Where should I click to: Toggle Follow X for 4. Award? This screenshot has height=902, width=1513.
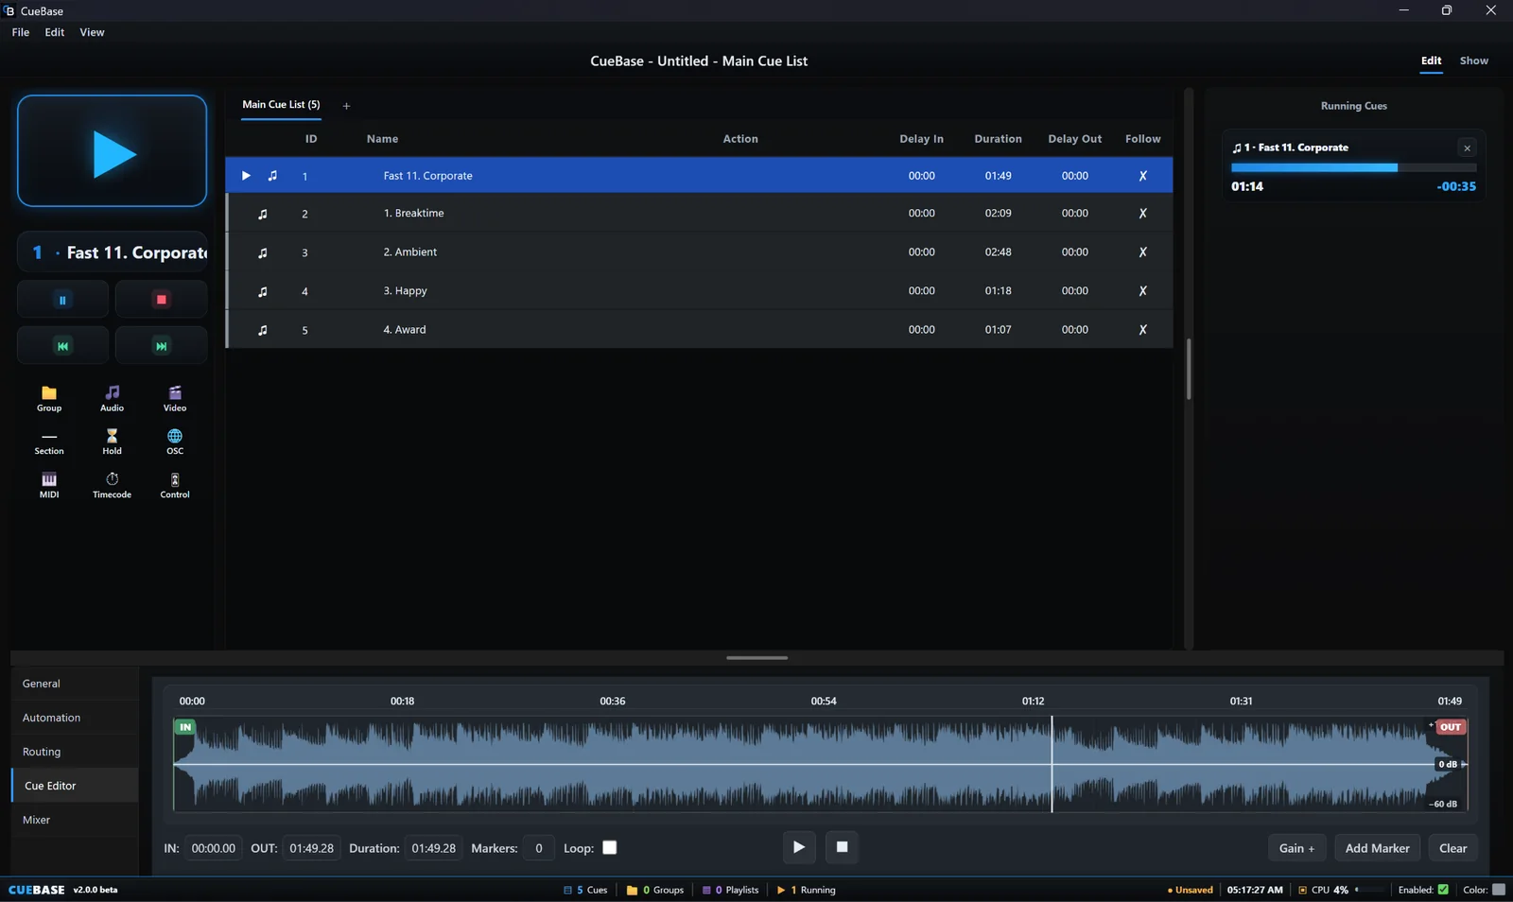[x=1142, y=330]
